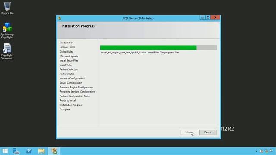Select the Global Rules step
Viewport: 276px width, 155px height.
click(x=66, y=52)
